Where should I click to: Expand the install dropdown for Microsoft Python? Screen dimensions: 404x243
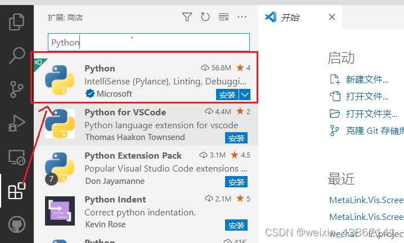pyautogui.click(x=245, y=95)
